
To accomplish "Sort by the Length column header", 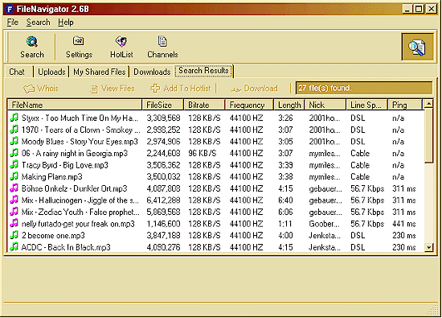I will coord(289,105).
